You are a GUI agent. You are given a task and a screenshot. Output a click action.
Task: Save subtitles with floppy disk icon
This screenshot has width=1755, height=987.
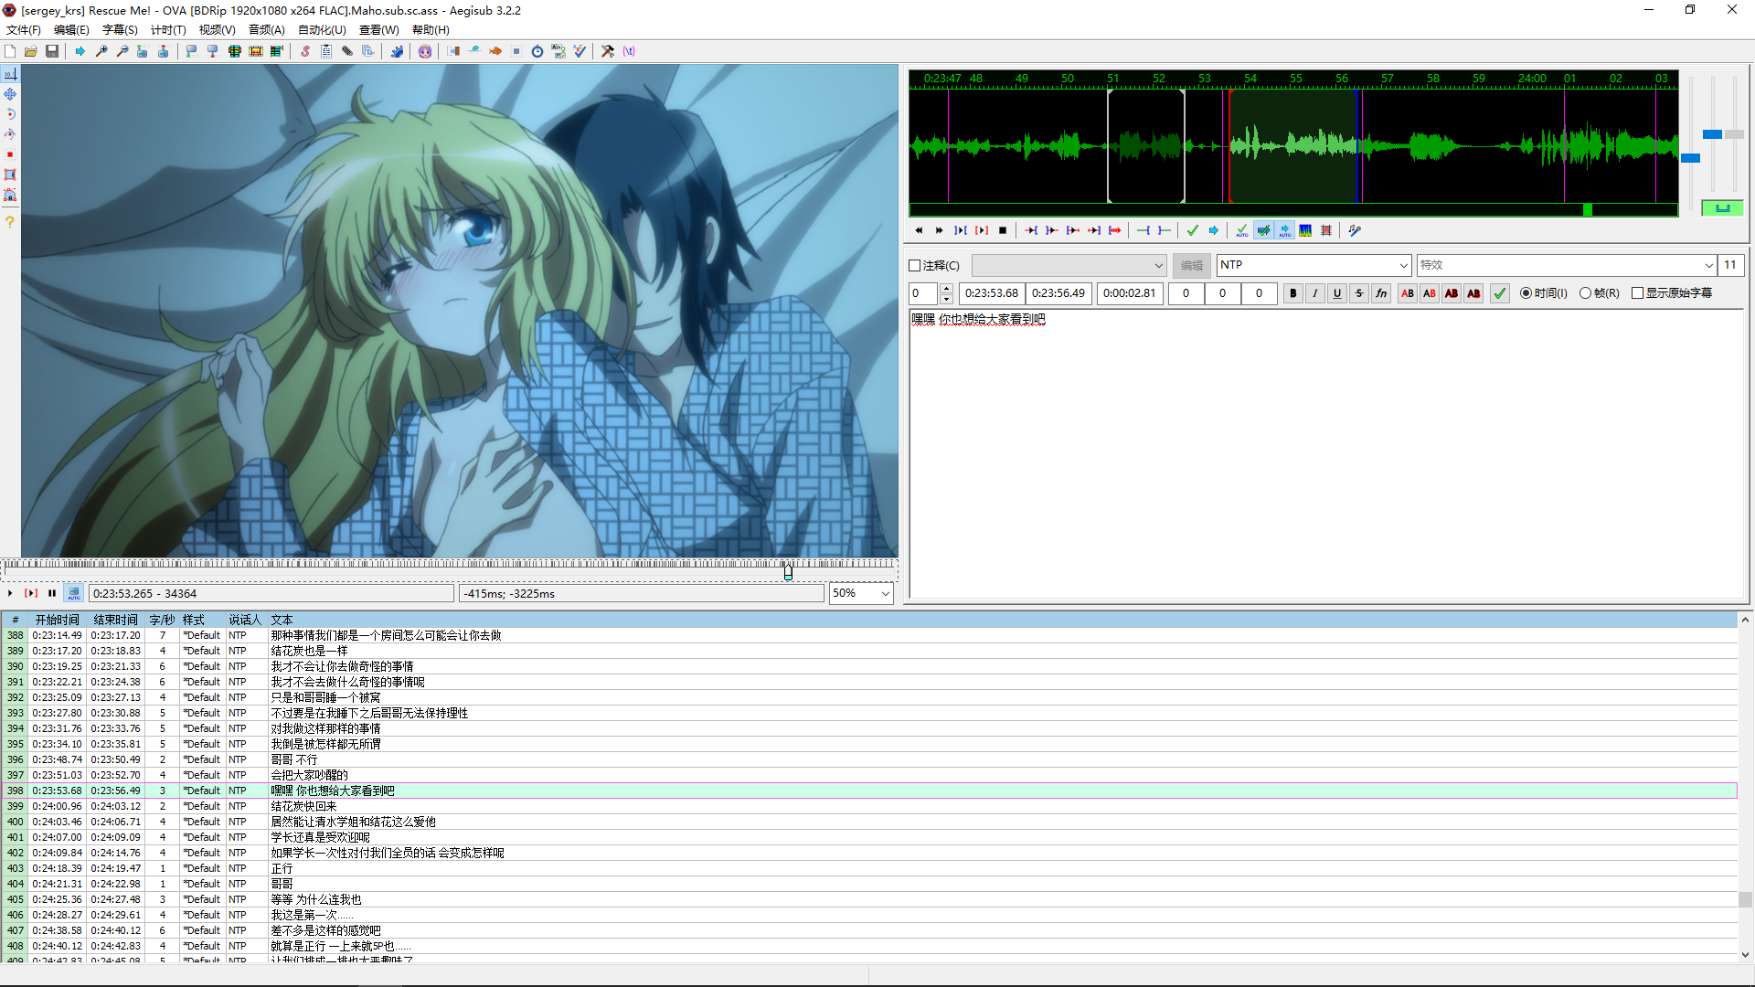pyautogui.click(x=52, y=51)
